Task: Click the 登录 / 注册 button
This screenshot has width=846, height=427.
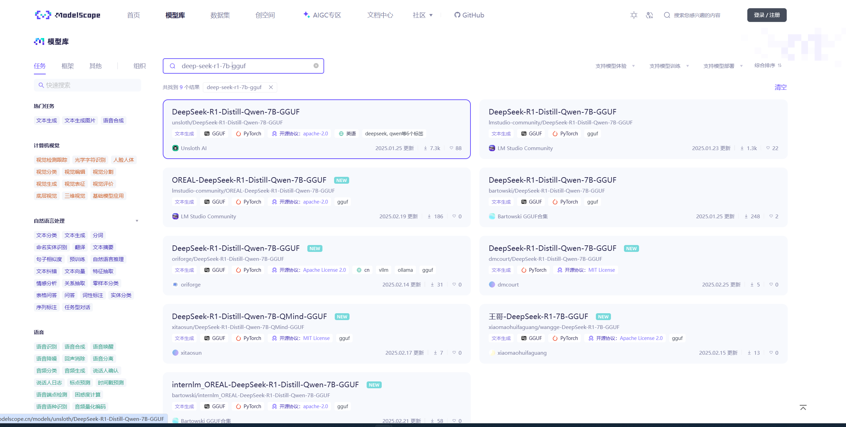Action: [x=767, y=15]
